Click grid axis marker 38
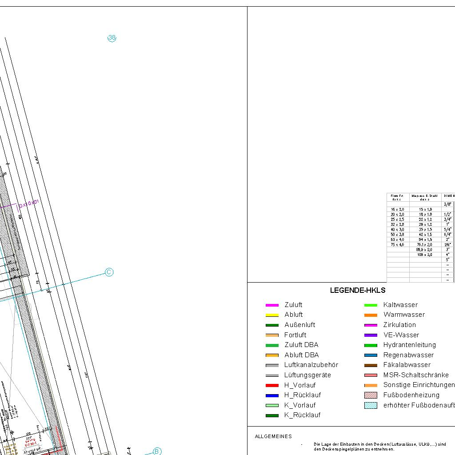 point(112,38)
